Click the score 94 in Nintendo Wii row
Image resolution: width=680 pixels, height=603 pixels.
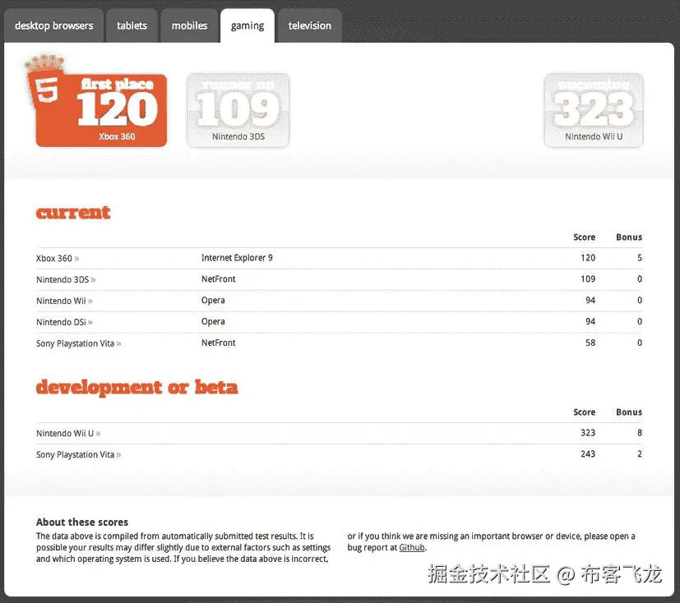pyautogui.click(x=590, y=300)
